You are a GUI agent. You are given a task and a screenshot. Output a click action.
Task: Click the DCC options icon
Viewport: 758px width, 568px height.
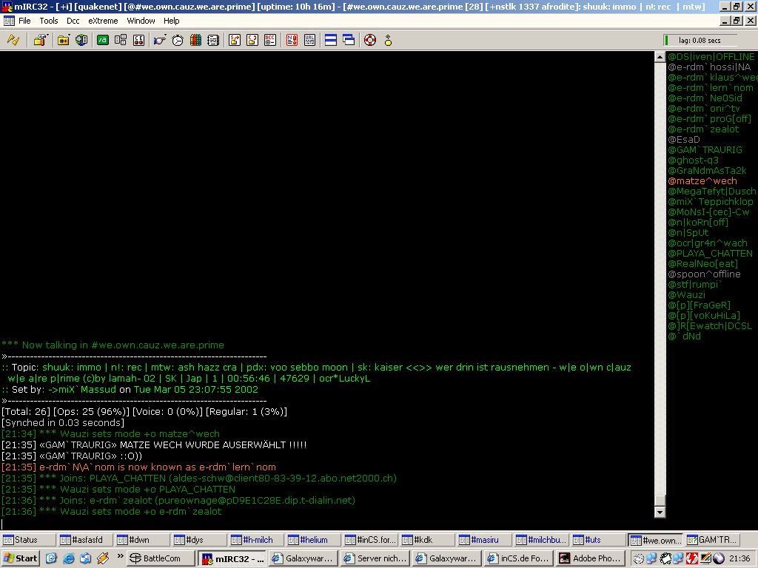(x=270, y=40)
